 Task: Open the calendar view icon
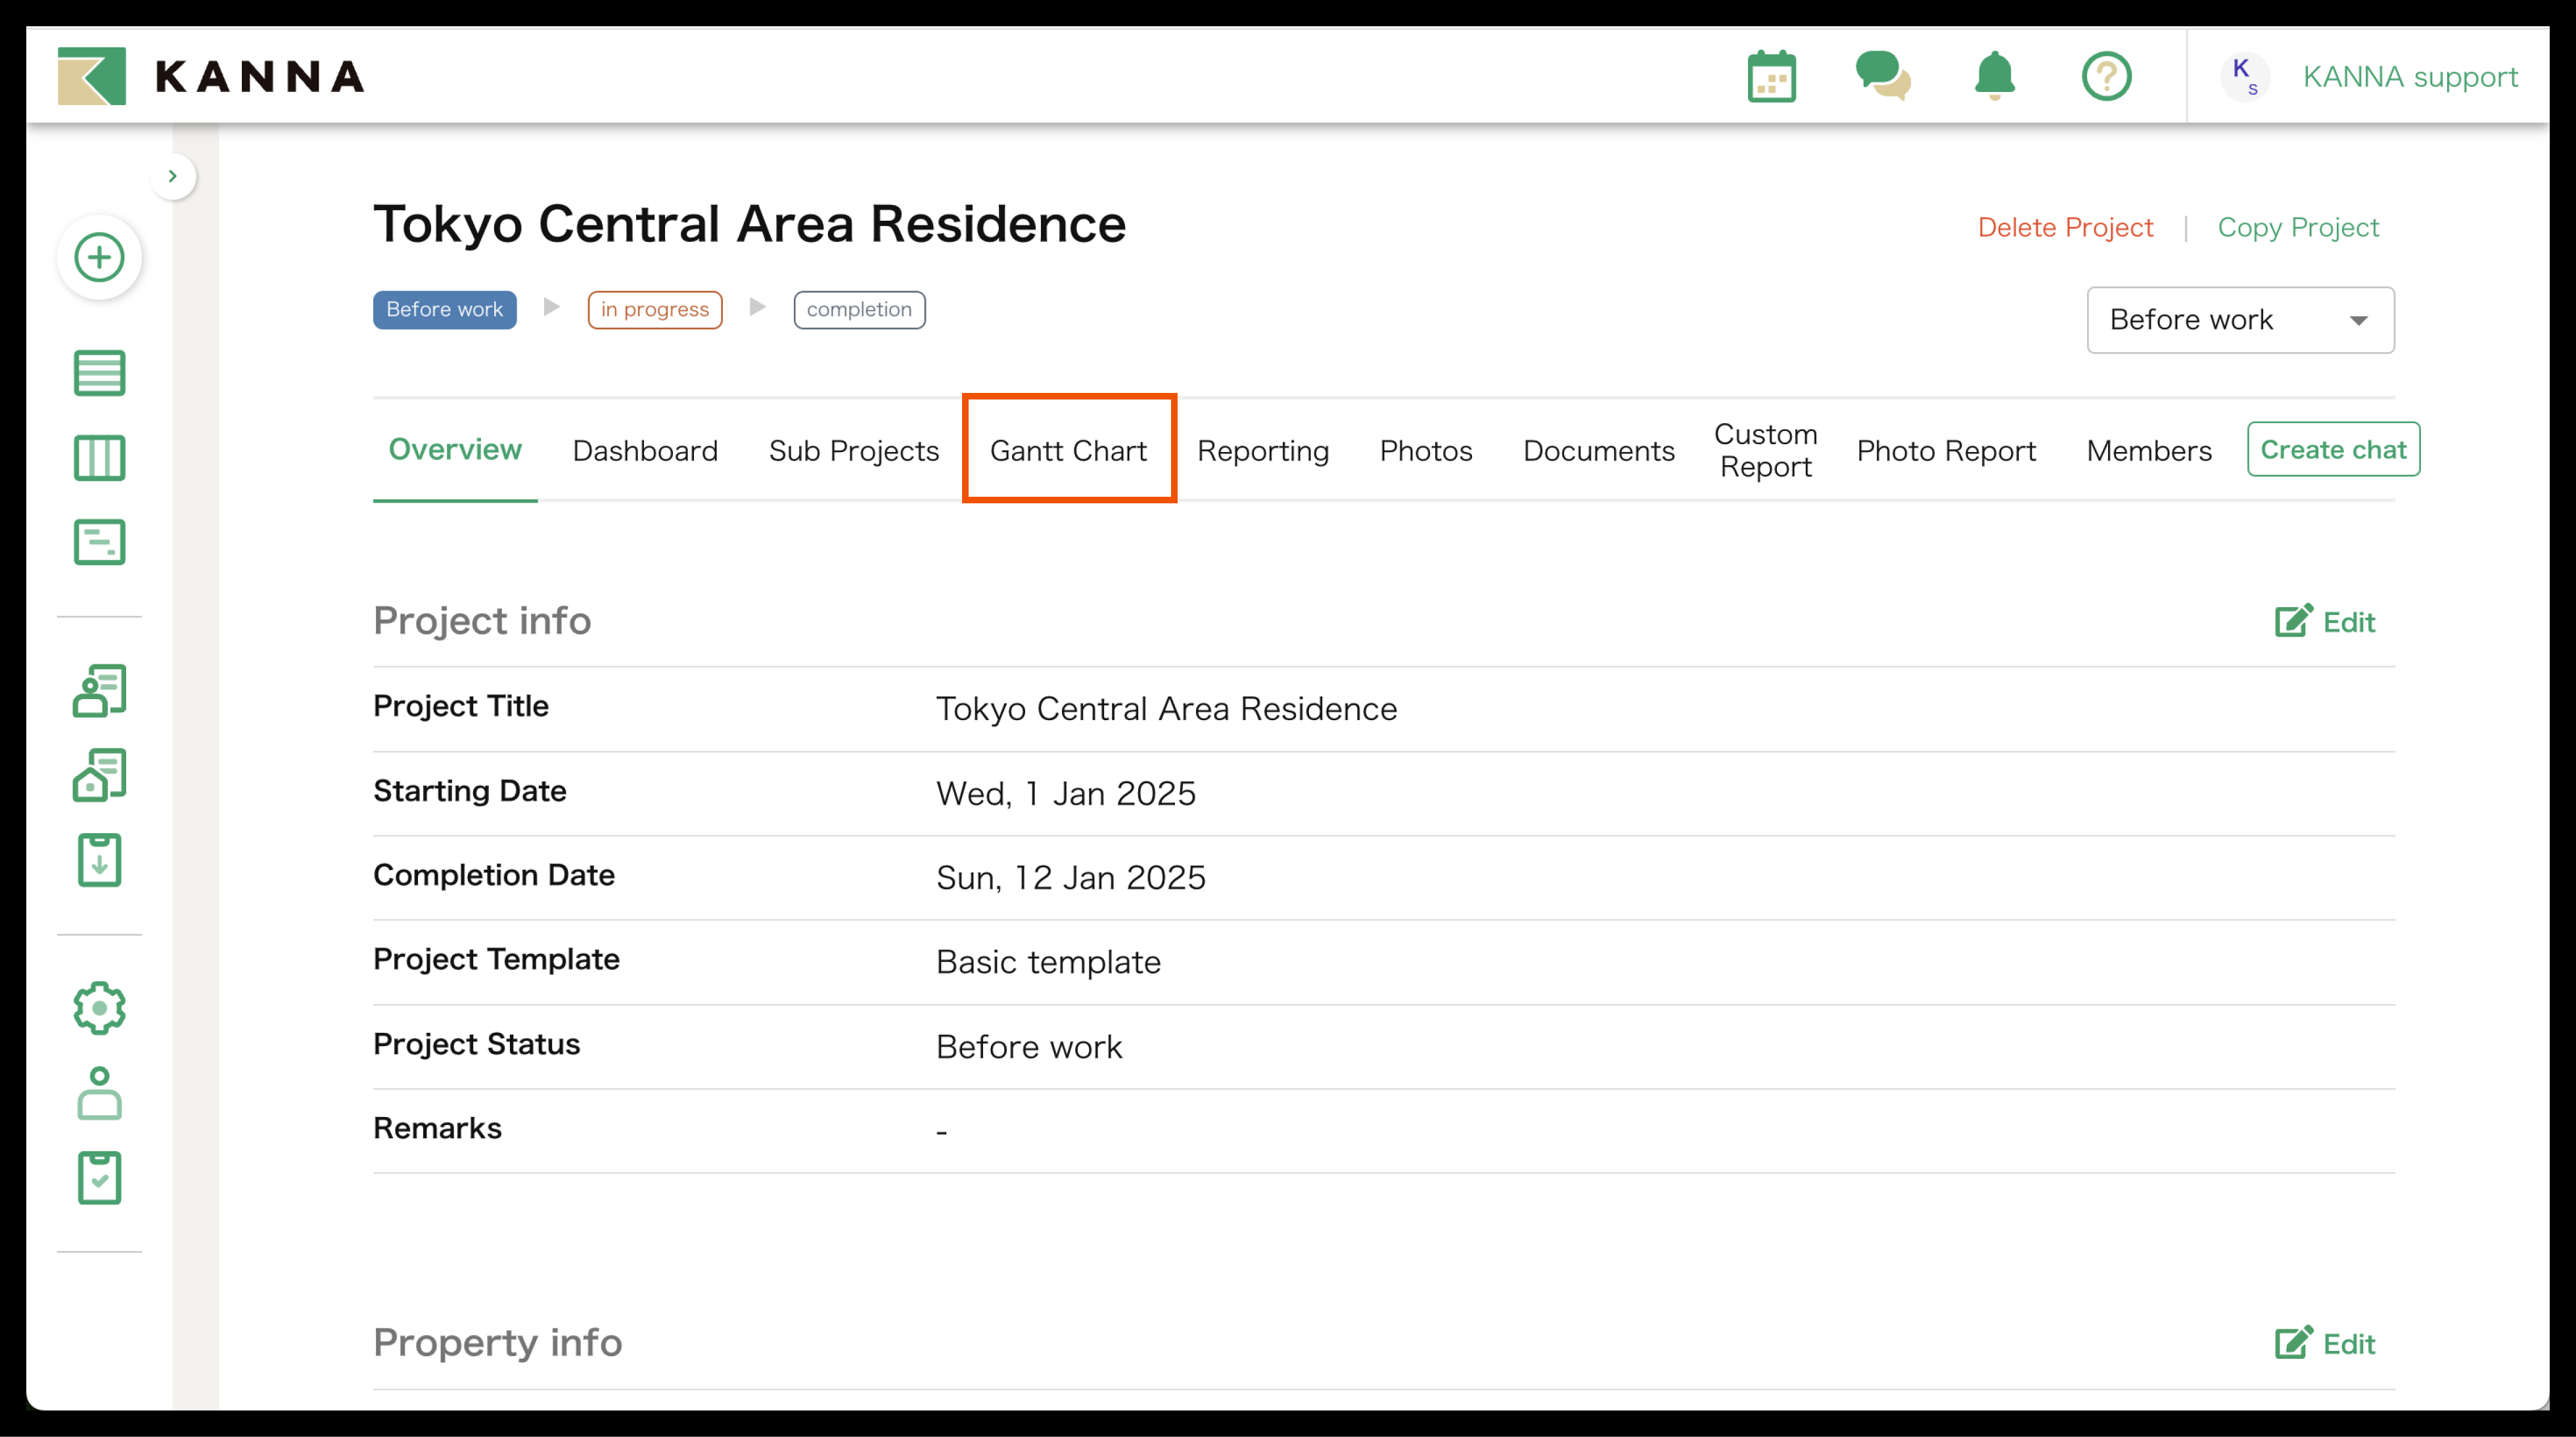1772,76
